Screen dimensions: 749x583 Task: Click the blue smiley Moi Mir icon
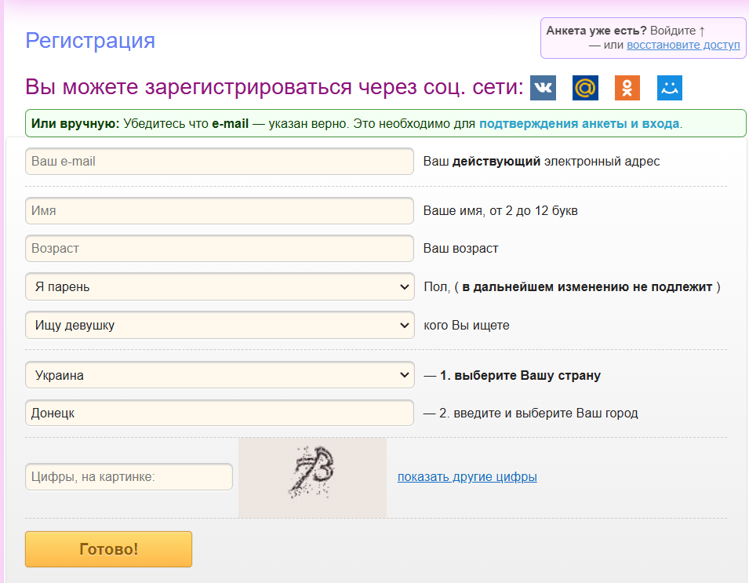click(670, 88)
